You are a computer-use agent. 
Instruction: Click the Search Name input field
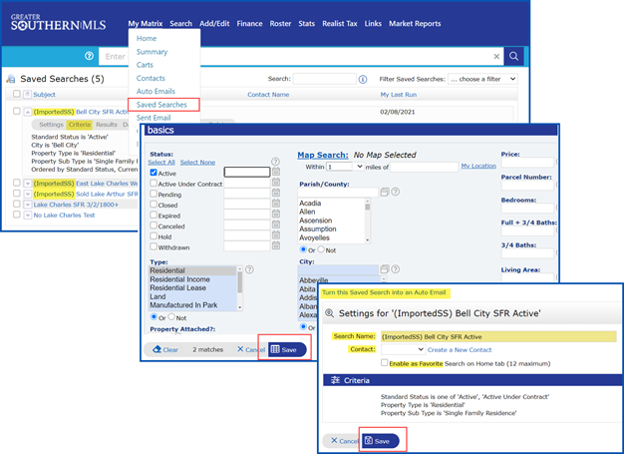[498, 336]
